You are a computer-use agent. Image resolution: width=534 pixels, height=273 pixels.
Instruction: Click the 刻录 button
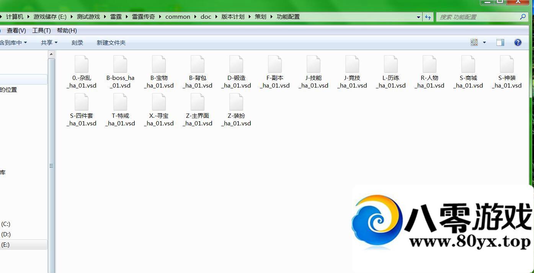pos(77,42)
